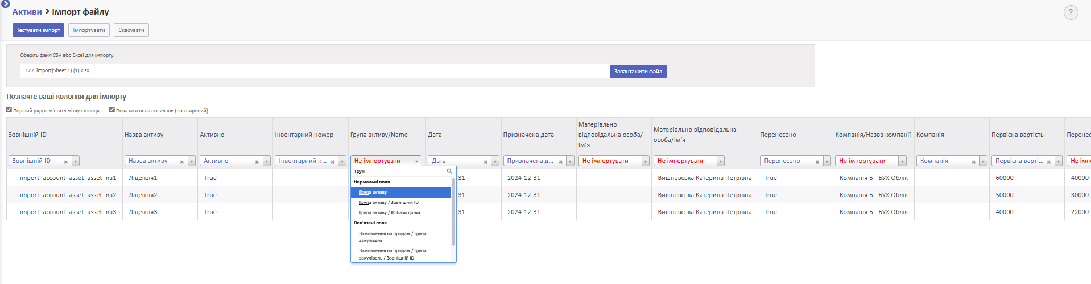The image size is (1091, 284).
Task: Click the file name input '127_import(Sheet 1) (1).xlsx'
Action: [314, 71]
